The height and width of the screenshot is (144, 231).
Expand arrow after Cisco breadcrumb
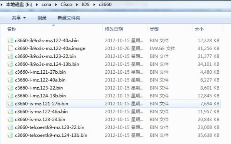(x=77, y=5)
